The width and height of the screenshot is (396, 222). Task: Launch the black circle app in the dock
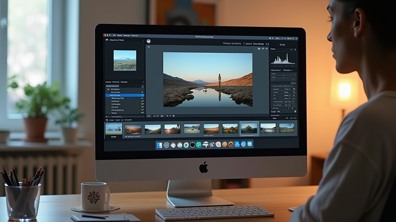(x=193, y=145)
